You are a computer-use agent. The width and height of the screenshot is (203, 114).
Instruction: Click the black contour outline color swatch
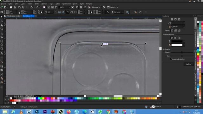(177, 41)
